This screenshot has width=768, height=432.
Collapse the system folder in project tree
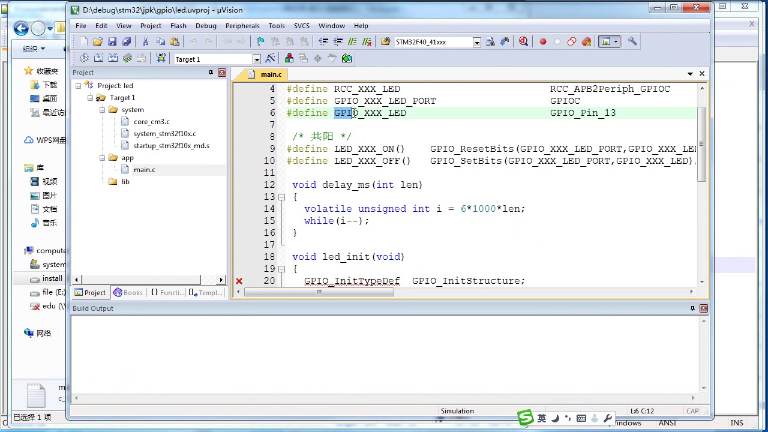click(102, 110)
